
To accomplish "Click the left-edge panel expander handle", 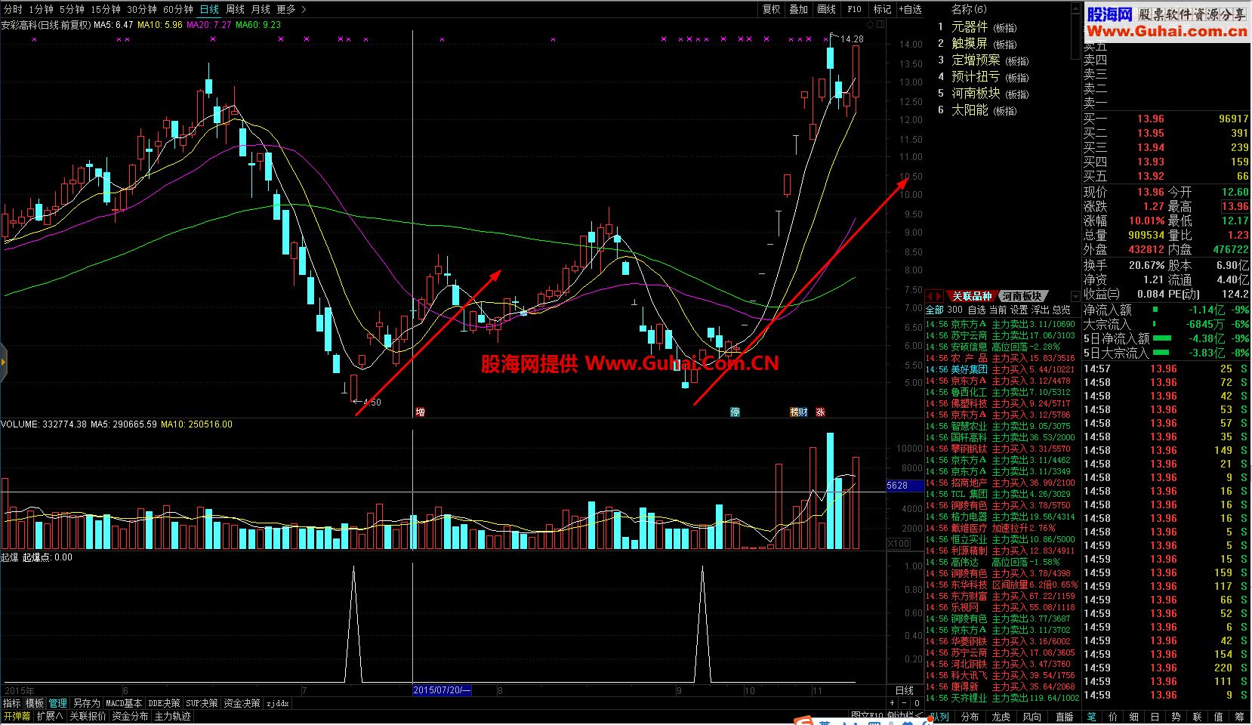I will pyautogui.click(x=3, y=362).
